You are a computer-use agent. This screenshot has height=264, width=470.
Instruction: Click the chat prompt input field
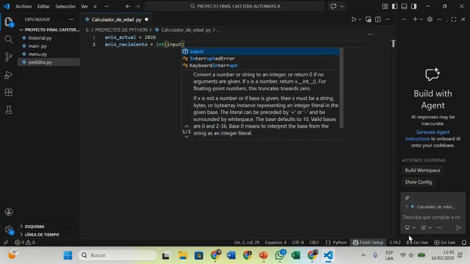pyautogui.click(x=431, y=217)
